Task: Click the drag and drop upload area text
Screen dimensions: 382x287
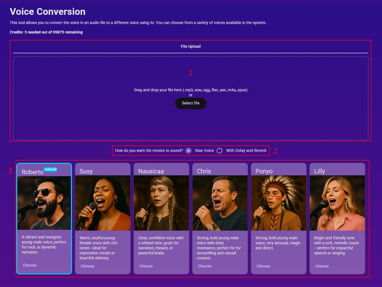Action: click(x=190, y=90)
